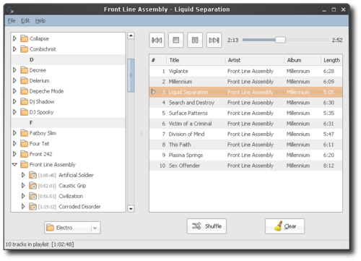Click the play indicator on Liquid Separation
Viewport: 361px width, 261px height.
coord(154,92)
